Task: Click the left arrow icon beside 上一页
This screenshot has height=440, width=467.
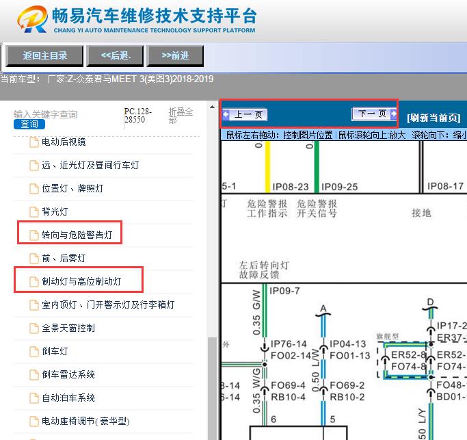Action: (226, 114)
